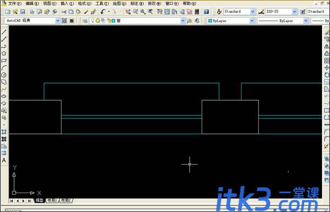The image size is (330, 212).
Task: Choose the Rectangle drawing tool
Action: (x=4, y=60)
